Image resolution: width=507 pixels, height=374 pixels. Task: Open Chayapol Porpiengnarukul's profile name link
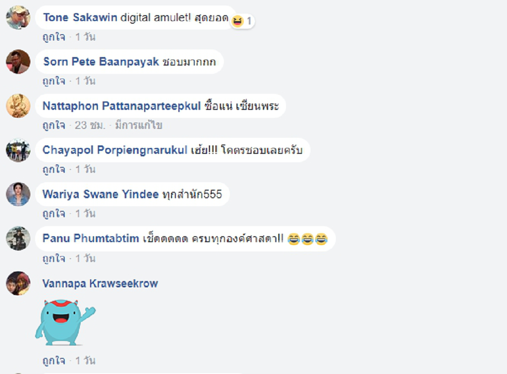(114, 150)
